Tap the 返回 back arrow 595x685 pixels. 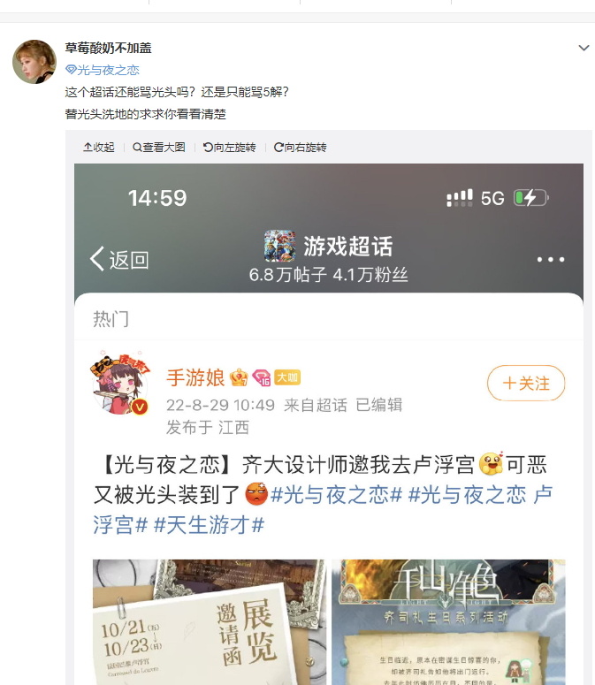pos(118,259)
